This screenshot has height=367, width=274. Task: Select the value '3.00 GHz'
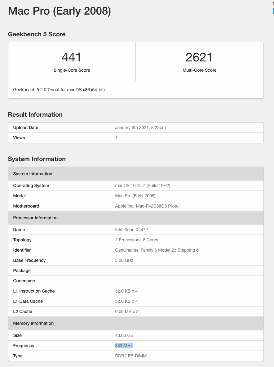[124, 261]
